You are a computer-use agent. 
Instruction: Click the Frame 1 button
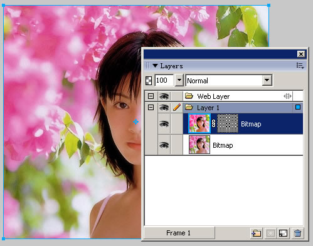coord(179,233)
